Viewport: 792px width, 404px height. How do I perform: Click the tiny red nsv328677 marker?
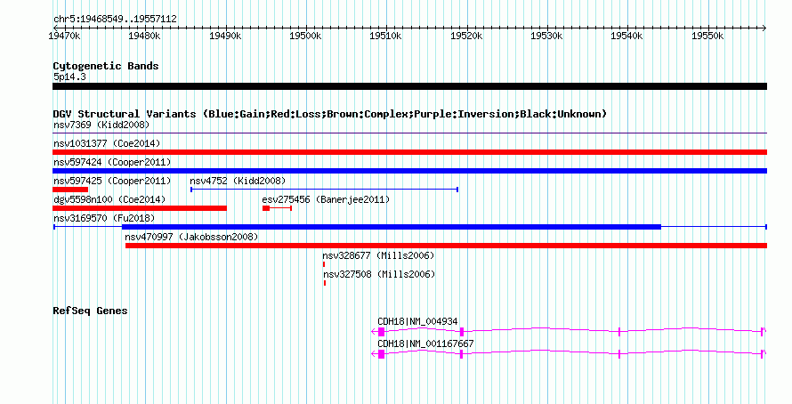(324, 264)
